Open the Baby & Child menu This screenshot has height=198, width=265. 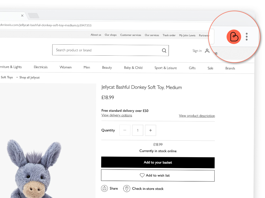[133, 68]
